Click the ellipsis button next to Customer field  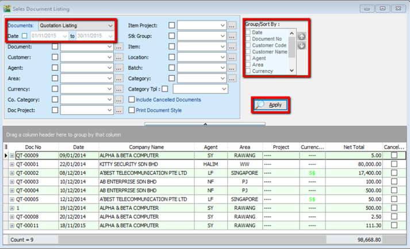click(119, 57)
